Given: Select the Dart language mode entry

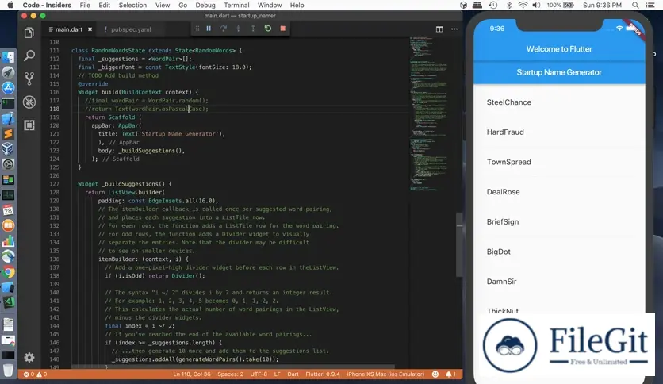Looking at the screenshot, I should coord(293,374).
